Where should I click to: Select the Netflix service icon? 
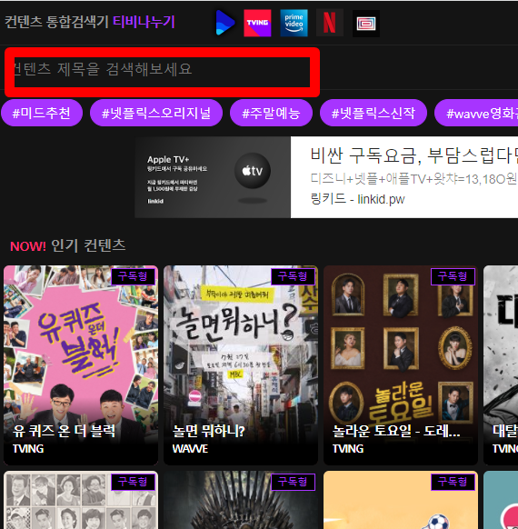pos(330,23)
